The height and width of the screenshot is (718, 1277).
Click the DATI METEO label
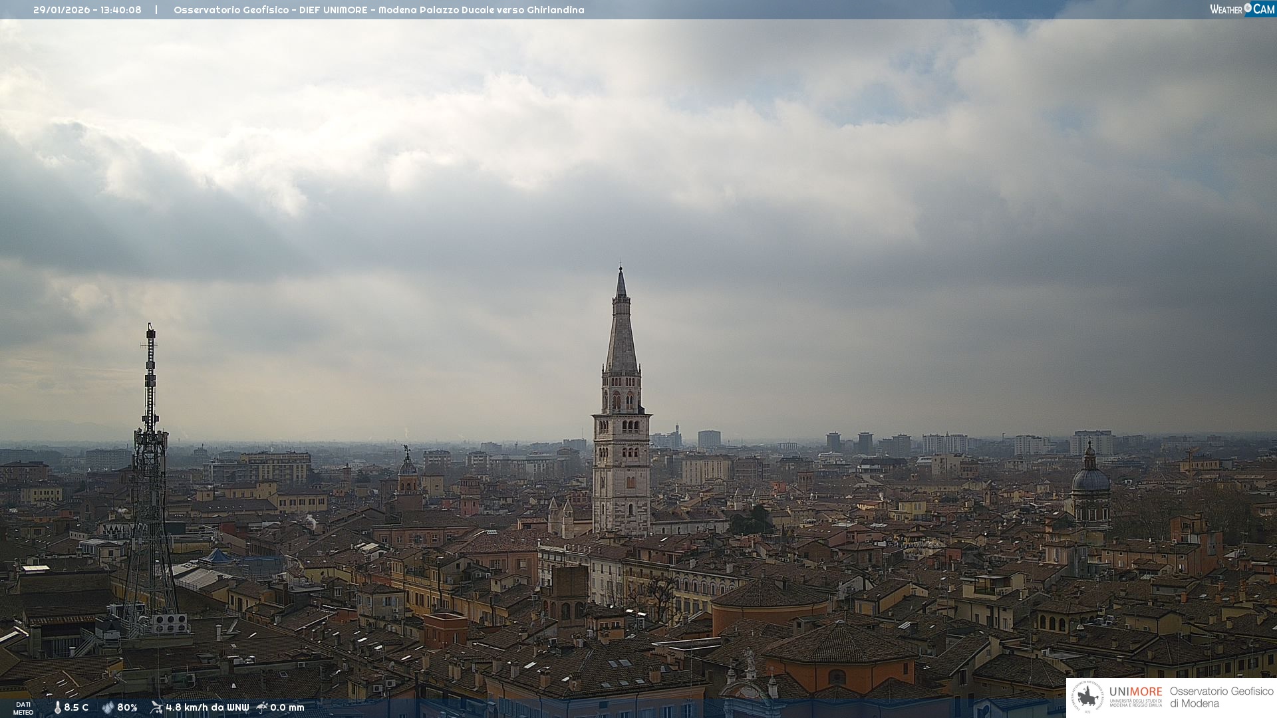pos(23,708)
